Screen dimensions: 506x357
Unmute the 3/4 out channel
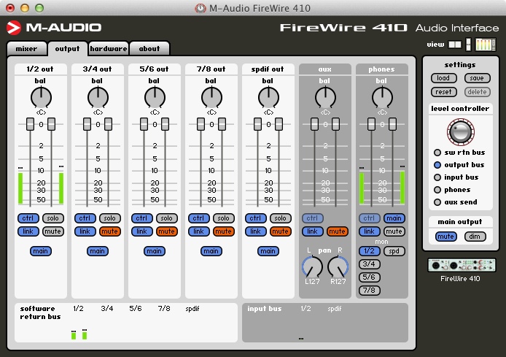click(x=109, y=231)
